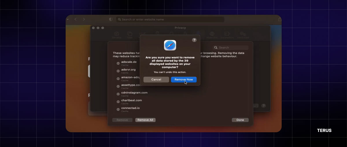
Task: Go forward using Safari's forward arrow
Action: [x=84, y=19]
